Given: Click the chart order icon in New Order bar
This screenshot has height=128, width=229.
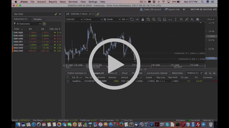Looking at the screenshot, I should click(56, 14).
